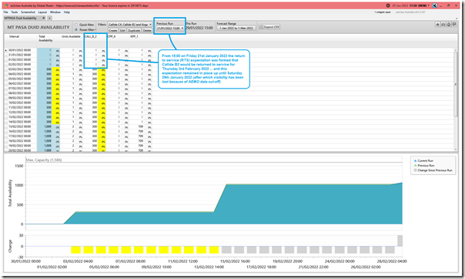Click the KPP_1 column header
This screenshot has height=279, width=465.
(134, 36)
